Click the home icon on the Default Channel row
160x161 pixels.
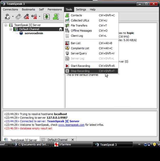61,29
